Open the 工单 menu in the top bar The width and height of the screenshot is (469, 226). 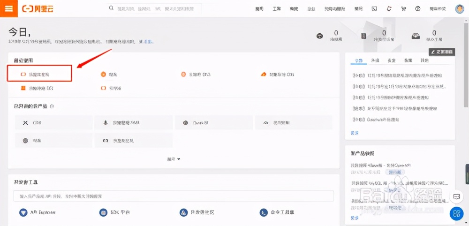277,8
